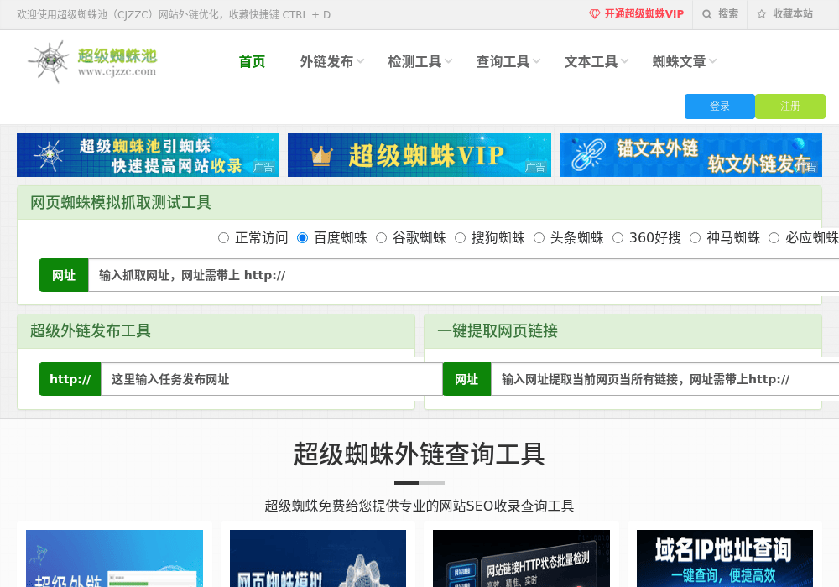Click 超级外链发布工具 heading

[91, 331]
